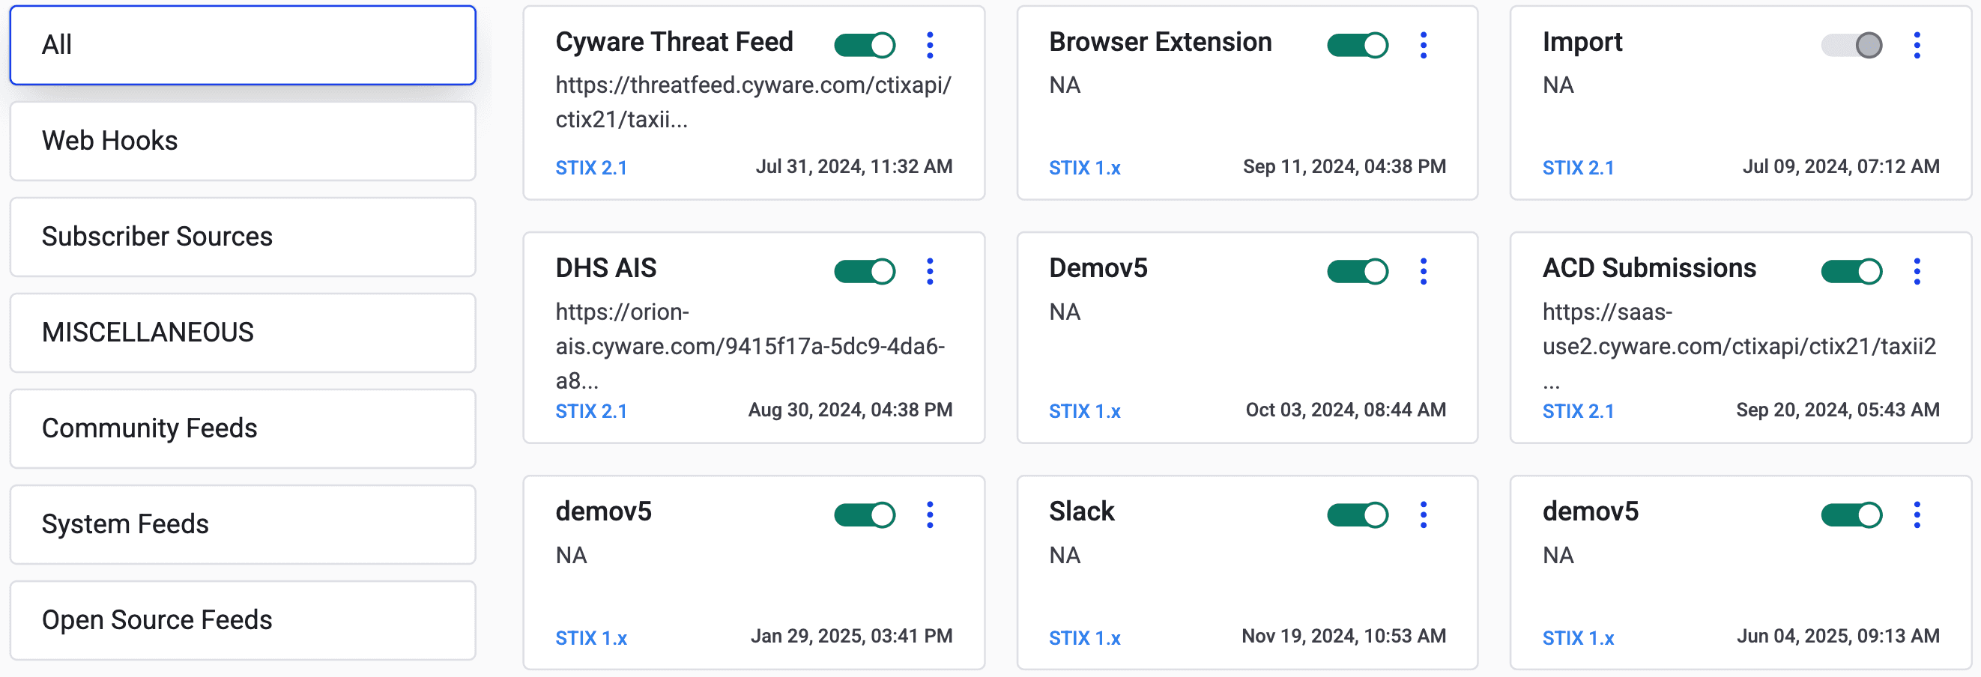Click the date Sep 11, 2024, 04:38 PM

coord(1344,167)
